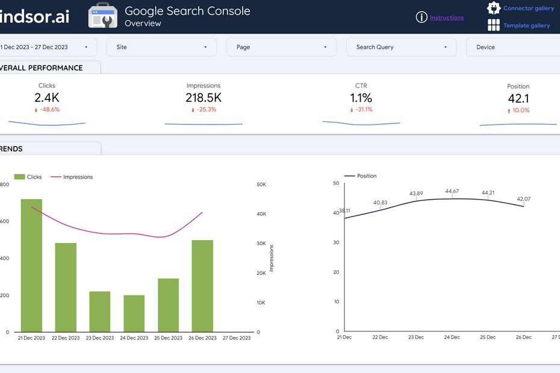Open the Instructions link
Viewport: 560px width, 373px height.
coord(446,17)
